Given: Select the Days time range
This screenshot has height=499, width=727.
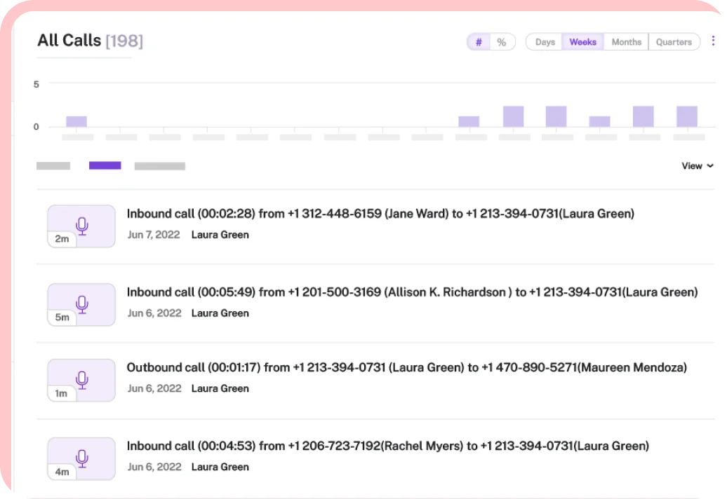Looking at the screenshot, I should tap(545, 42).
